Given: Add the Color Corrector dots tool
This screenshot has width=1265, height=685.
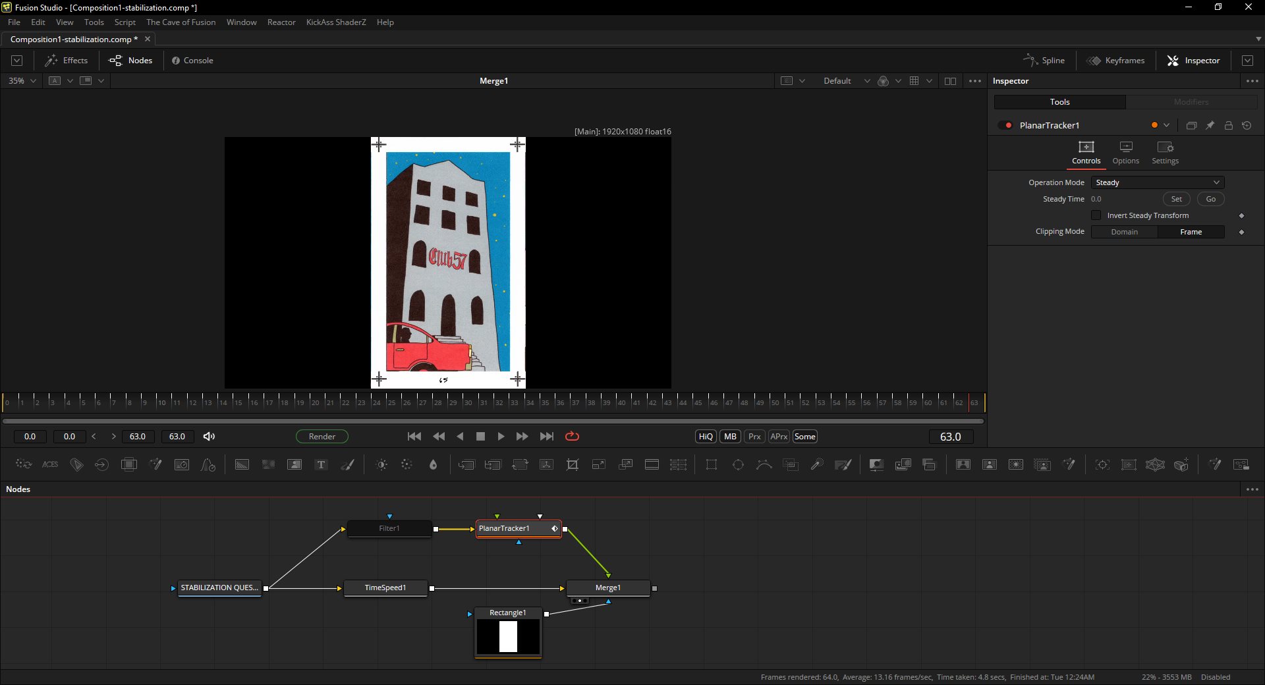Looking at the screenshot, I should [x=407, y=464].
